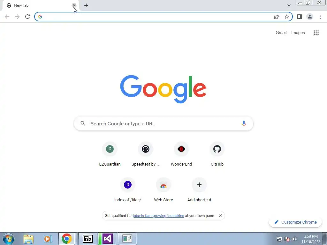
Task: Open the Google apps grid
Action: coord(316,33)
